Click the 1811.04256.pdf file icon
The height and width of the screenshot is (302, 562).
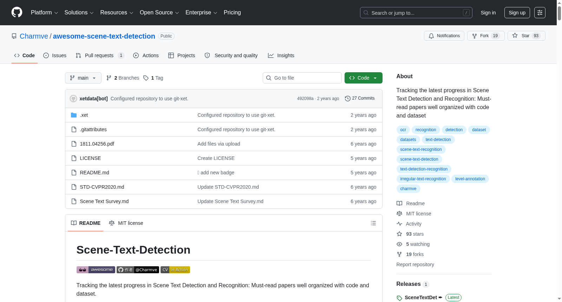74,144
